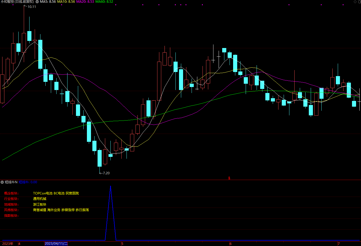Open the 通用机械 industry sector
Screen dimensions: 361x246
coord(40,199)
